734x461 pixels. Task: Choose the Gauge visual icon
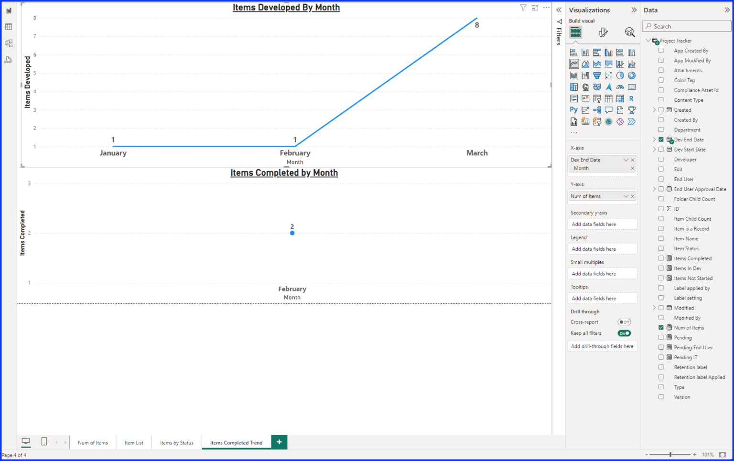tap(620, 86)
